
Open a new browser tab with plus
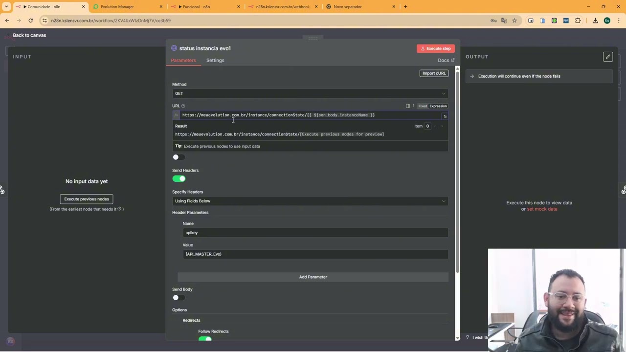coord(405,7)
